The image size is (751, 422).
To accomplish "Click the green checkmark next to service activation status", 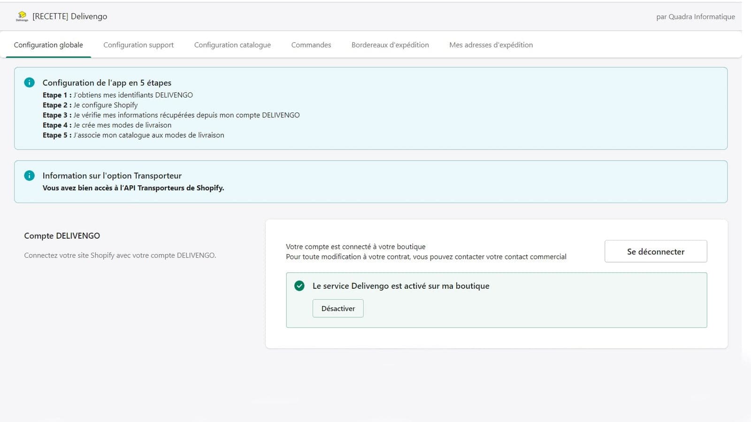I will click(x=299, y=286).
